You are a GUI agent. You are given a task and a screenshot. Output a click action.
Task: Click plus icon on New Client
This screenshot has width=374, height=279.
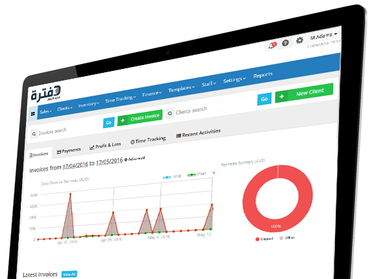coord(282,96)
